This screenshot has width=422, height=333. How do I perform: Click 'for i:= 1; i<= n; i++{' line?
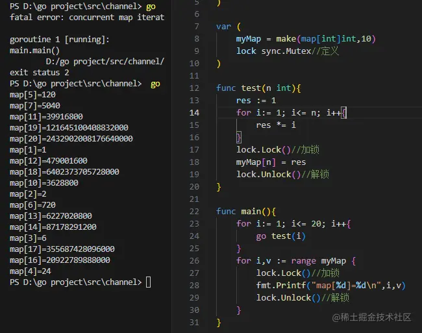coord(292,113)
